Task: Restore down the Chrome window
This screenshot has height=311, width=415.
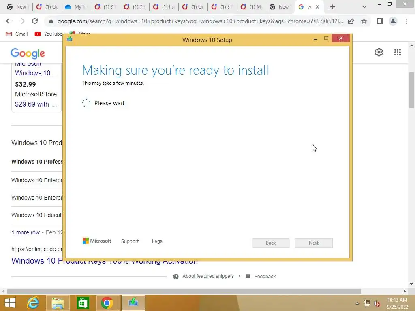Action: click(x=389, y=4)
